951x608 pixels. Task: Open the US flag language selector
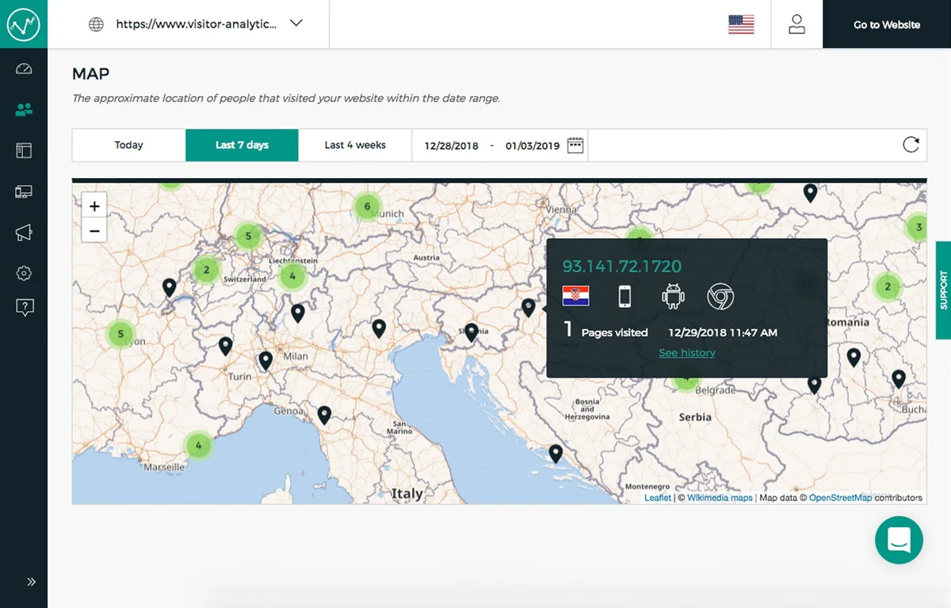[x=741, y=25]
